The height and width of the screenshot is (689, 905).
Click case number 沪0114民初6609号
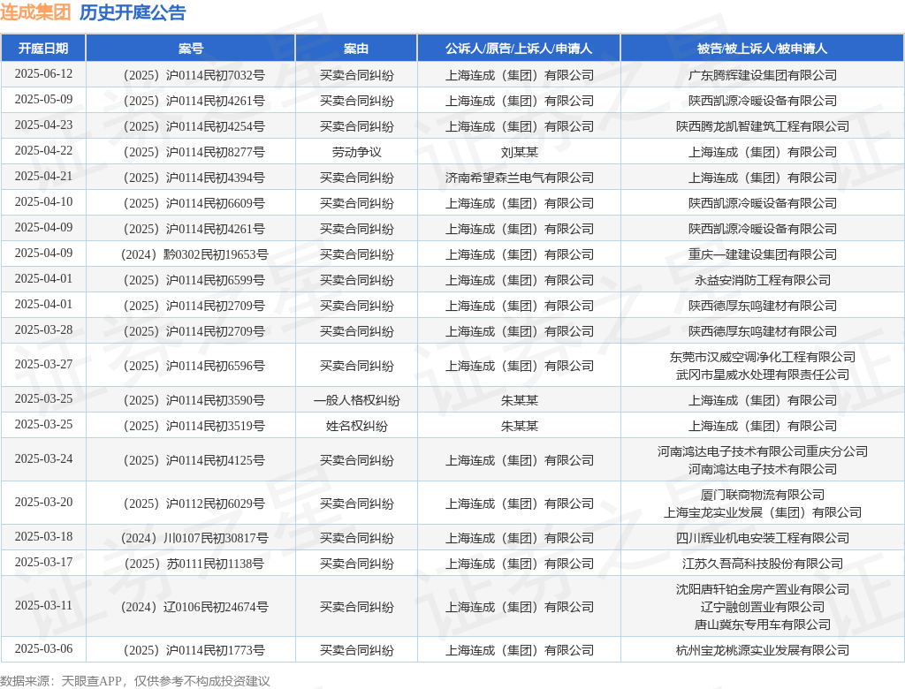(194, 203)
